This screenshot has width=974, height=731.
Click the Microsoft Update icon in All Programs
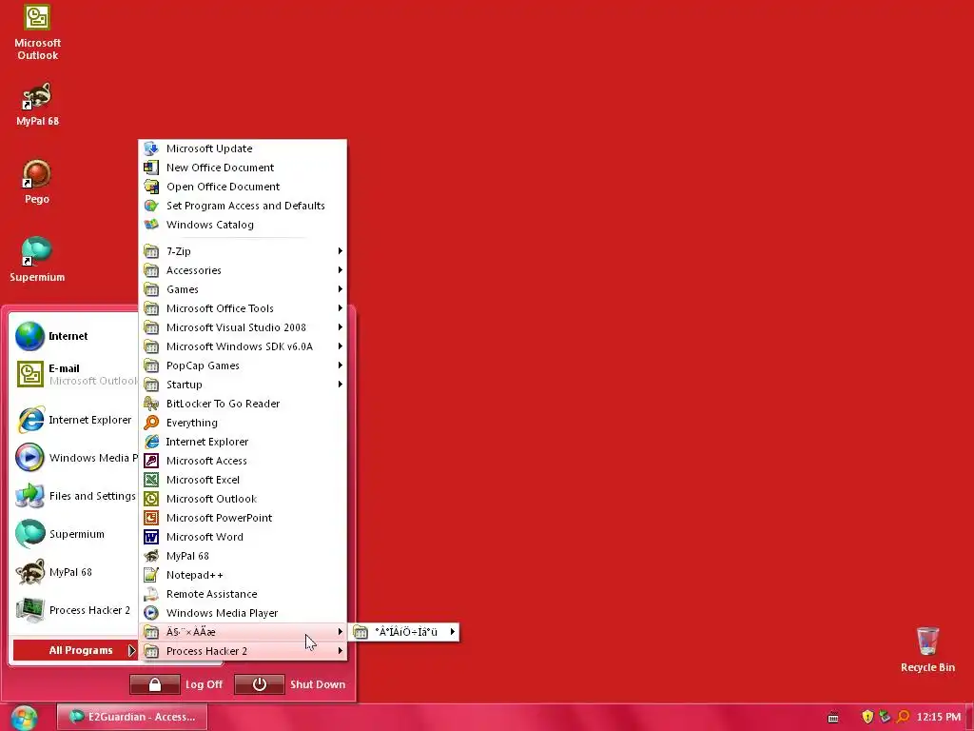coord(151,148)
